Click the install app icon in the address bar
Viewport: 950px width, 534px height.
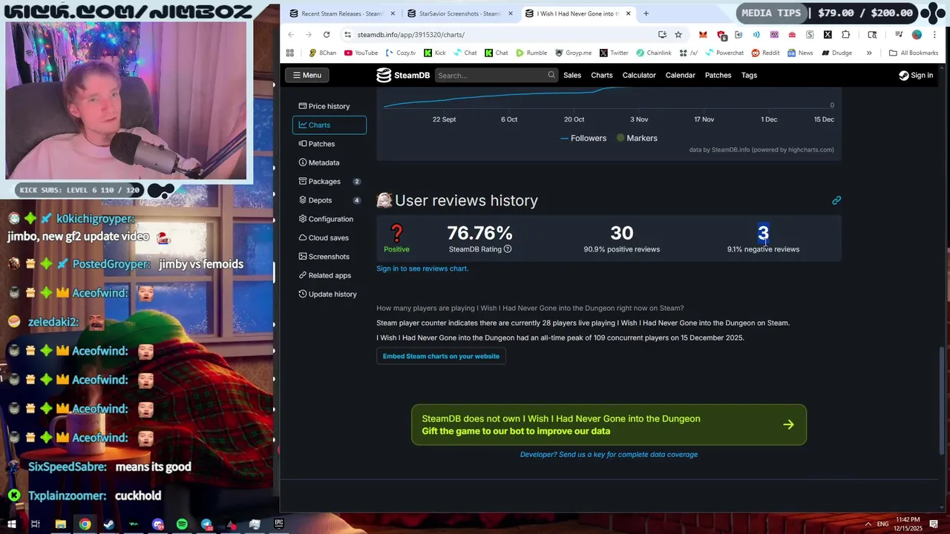pyautogui.click(x=662, y=35)
